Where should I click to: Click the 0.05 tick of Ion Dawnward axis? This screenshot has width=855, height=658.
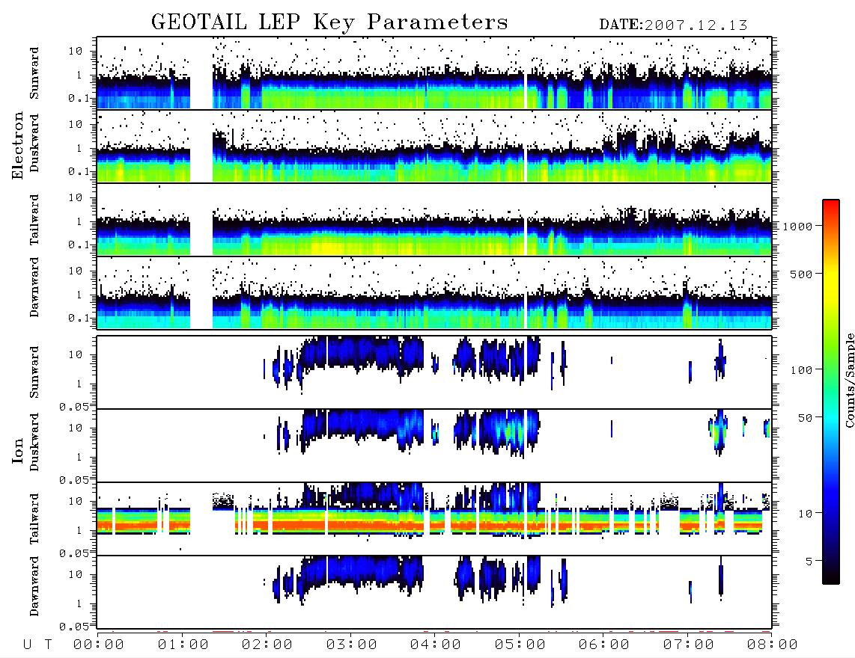(74, 627)
